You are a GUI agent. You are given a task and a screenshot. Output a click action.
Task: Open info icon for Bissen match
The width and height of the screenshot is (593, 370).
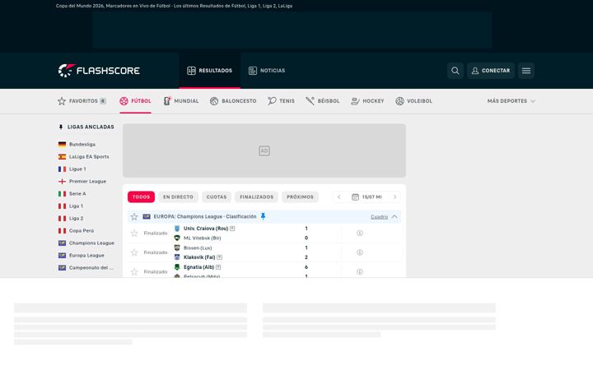(x=360, y=252)
